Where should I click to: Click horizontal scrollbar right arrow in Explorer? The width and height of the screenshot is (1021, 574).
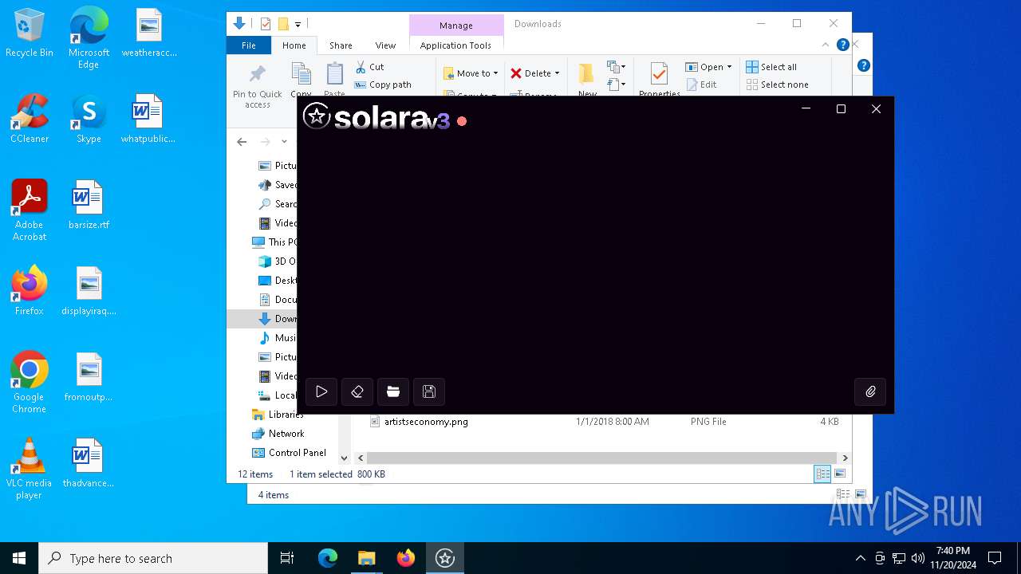point(845,458)
